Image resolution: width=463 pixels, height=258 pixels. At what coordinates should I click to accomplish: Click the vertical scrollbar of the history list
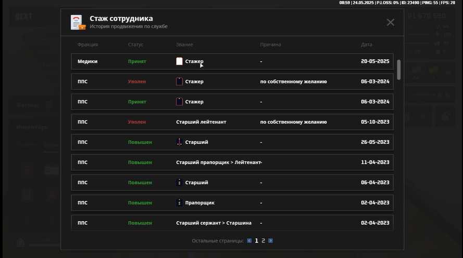(x=399, y=70)
